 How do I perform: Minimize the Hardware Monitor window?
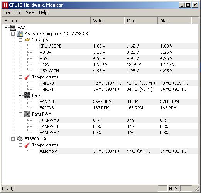[182, 5]
